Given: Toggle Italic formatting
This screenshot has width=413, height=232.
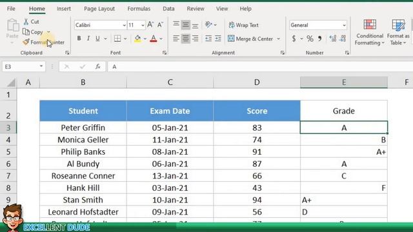Looking at the screenshot, I should [88, 39].
